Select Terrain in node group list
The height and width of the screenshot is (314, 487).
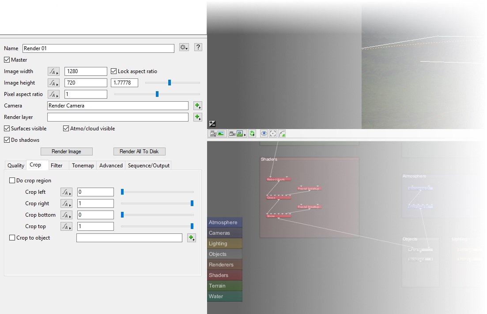pos(225,285)
